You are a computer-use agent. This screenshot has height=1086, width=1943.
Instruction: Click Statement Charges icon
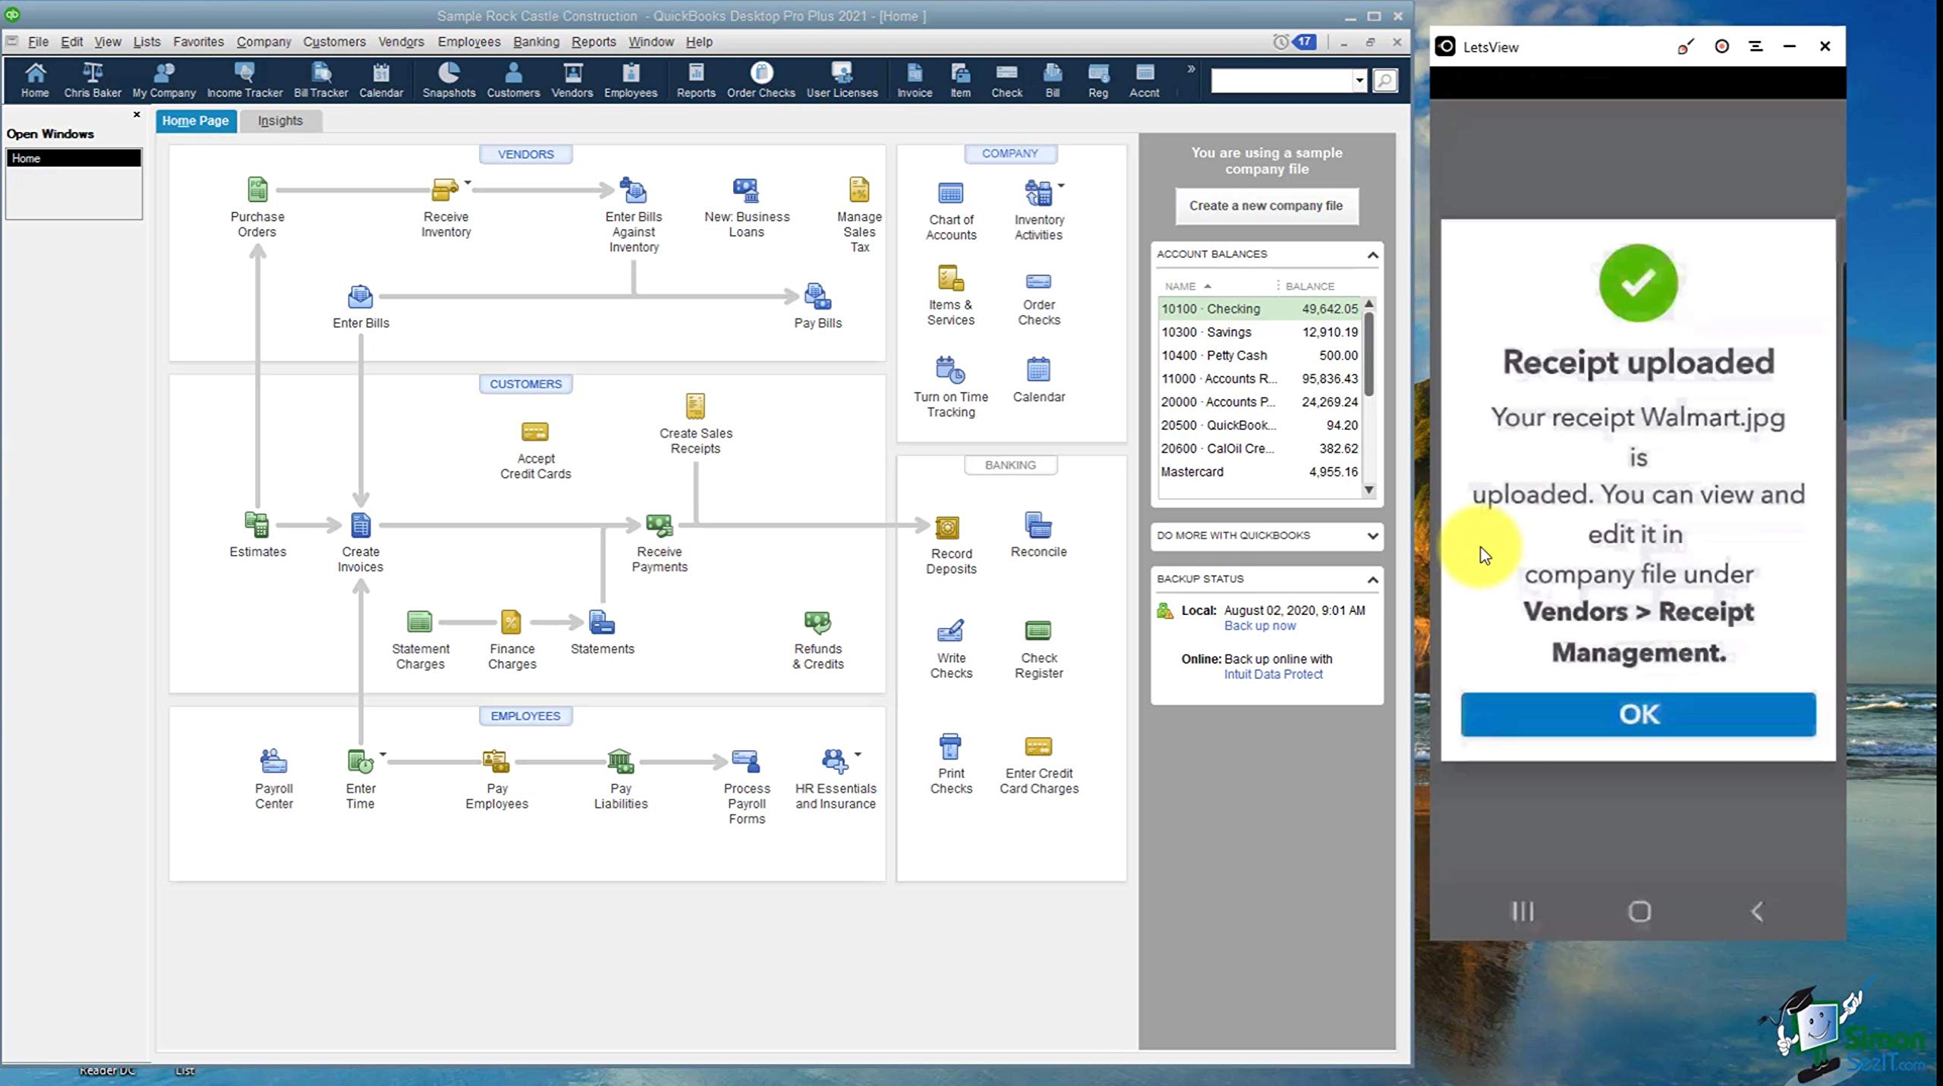420,622
